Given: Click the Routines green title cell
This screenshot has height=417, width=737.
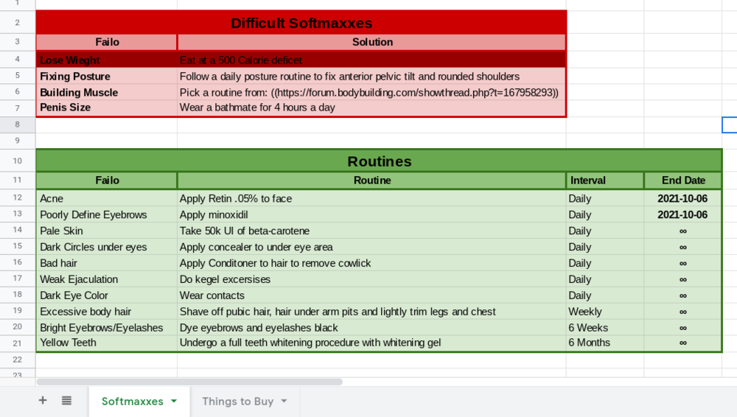Looking at the screenshot, I should pyautogui.click(x=379, y=161).
